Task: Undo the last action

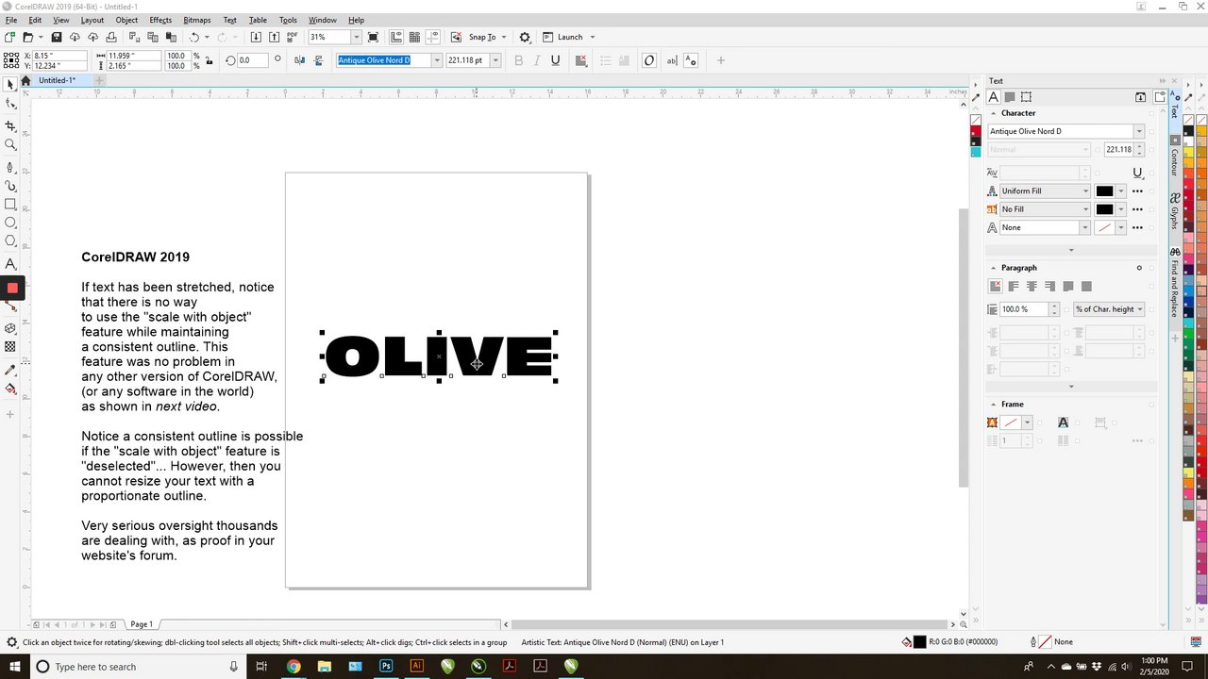Action: pyautogui.click(x=194, y=37)
